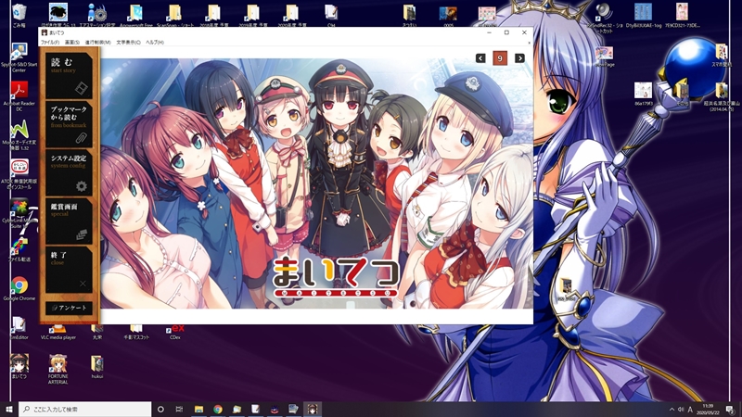Open VLC media player desktop shortcut

point(58,329)
